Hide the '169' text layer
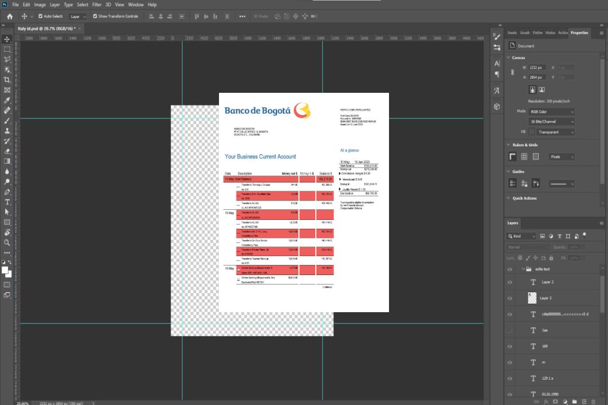Image resolution: width=608 pixels, height=405 pixels. tap(510, 346)
